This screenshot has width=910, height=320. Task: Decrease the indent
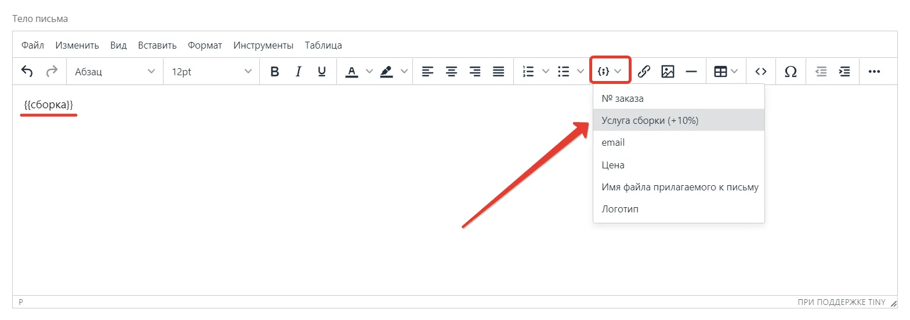821,71
